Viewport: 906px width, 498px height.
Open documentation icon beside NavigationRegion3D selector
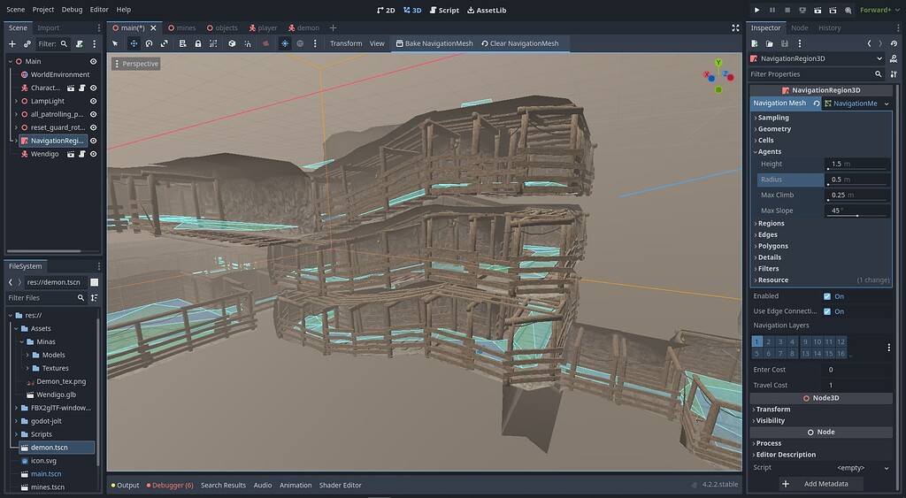(x=894, y=58)
